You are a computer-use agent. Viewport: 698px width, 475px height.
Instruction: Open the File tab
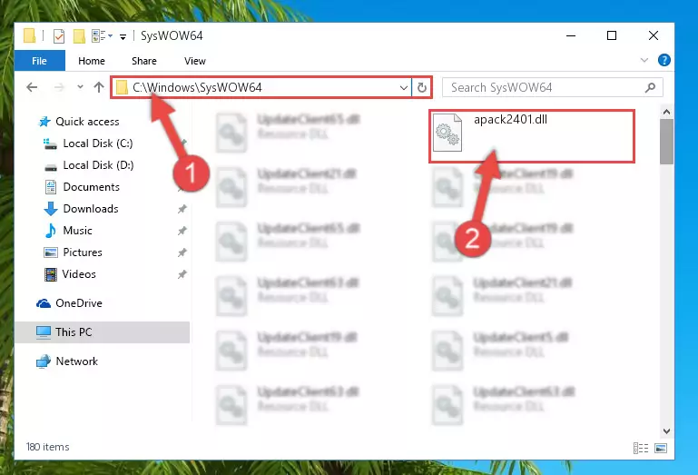(x=39, y=61)
